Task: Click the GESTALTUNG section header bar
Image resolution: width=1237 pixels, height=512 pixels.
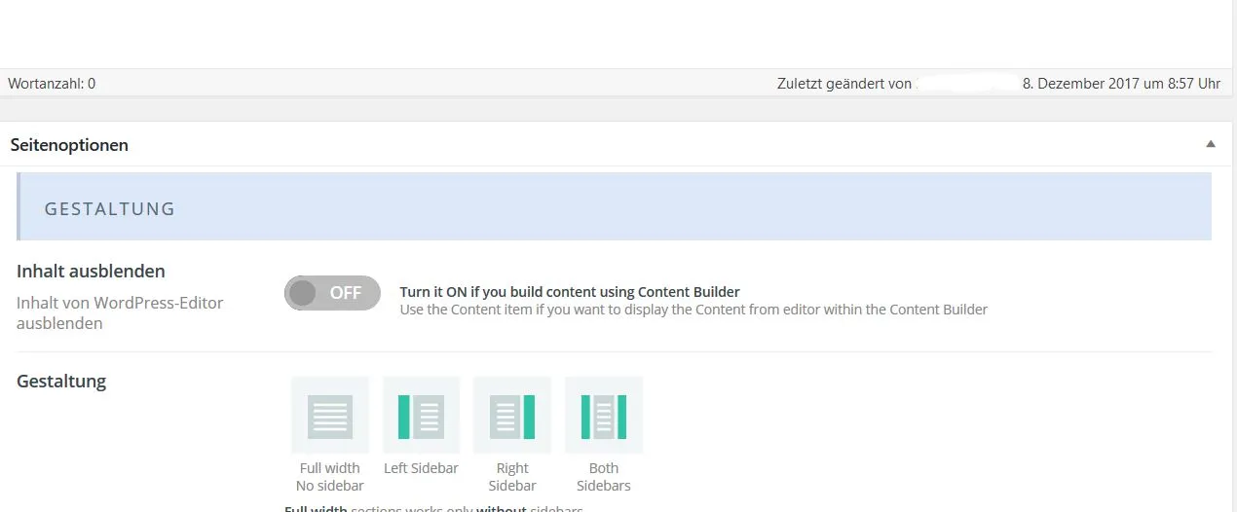Action: (x=615, y=206)
